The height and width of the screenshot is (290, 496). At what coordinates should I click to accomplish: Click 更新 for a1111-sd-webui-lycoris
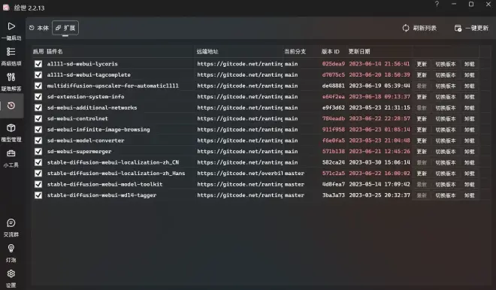coord(422,64)
